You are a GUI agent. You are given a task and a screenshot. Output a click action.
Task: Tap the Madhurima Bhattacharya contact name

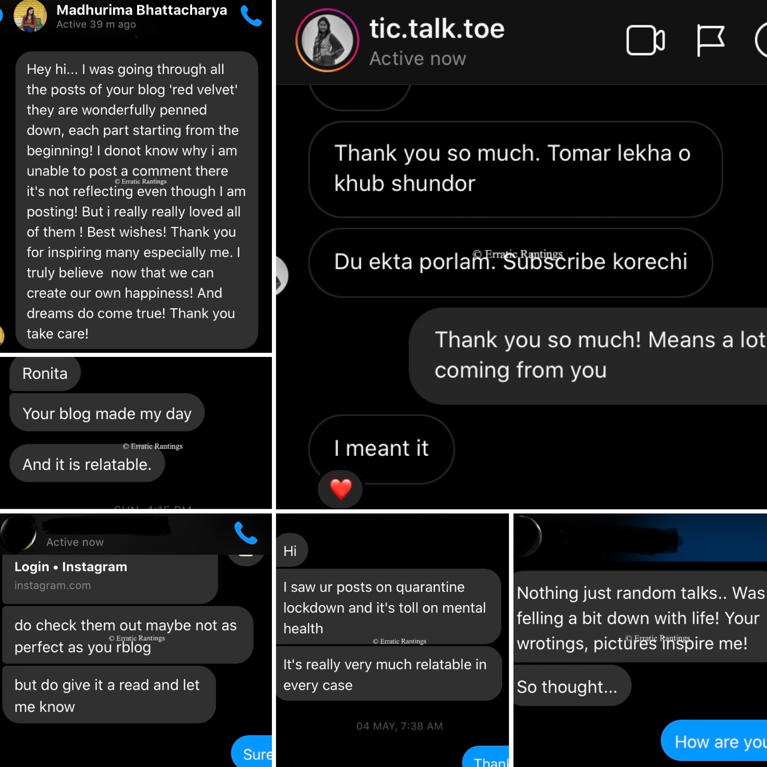click(142, 10)
